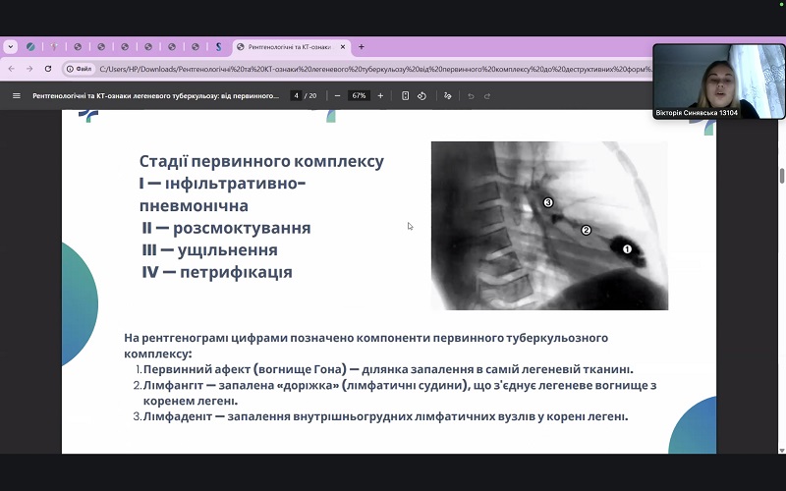This screenshot has width=786, height=491.
Task: Open the PDF sidebar menu (hamburger icon)
Action: 16,95
